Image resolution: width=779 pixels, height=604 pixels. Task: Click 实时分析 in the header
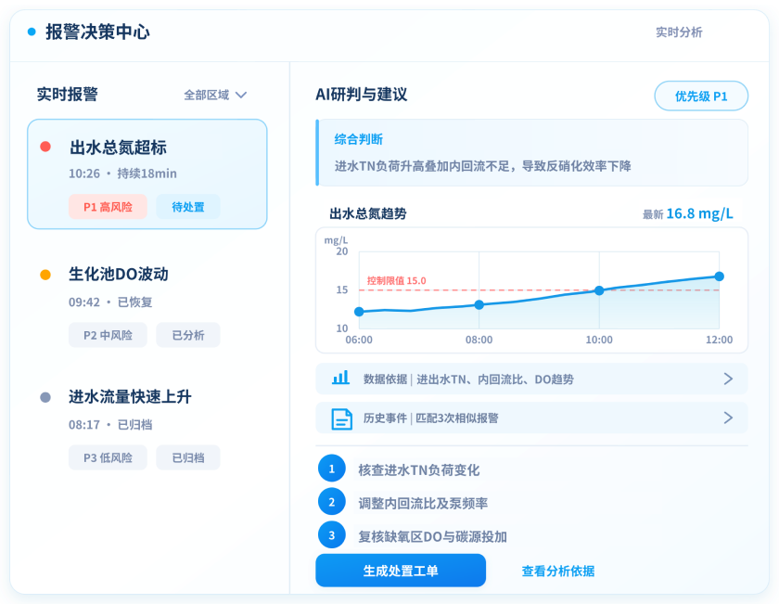coord(679,32)
